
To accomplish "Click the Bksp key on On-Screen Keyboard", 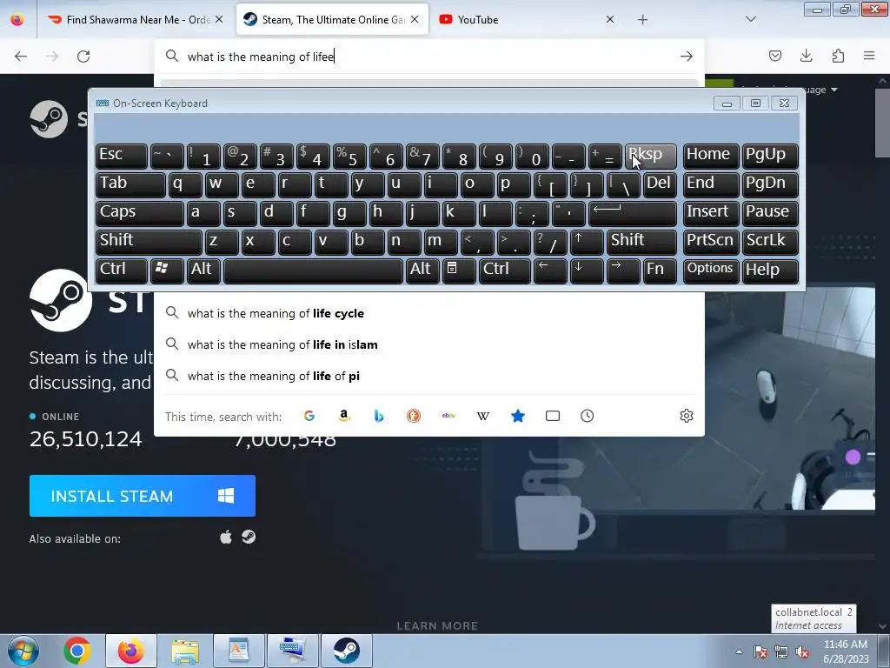I will (x=650, y=156).
